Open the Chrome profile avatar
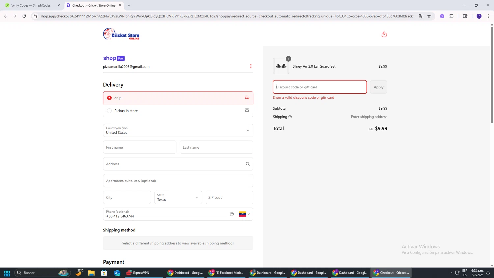 click(x=479, y=16)
